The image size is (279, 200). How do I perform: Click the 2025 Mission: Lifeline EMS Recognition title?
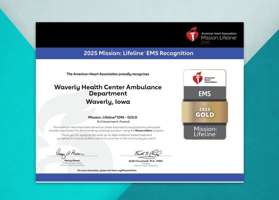click(x=138, y=53)
